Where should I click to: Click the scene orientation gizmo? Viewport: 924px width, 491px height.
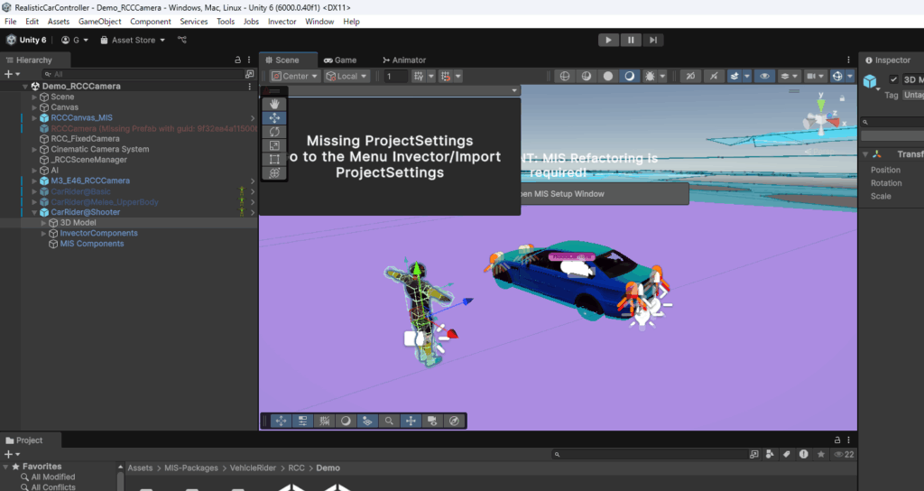(821, 117)
